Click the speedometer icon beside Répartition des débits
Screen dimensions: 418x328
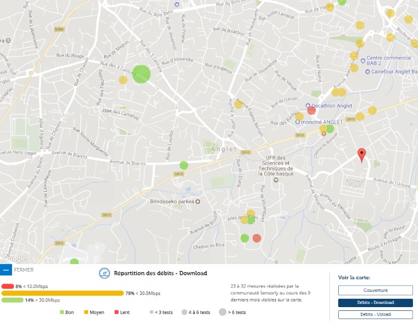[x=104, y=273]
